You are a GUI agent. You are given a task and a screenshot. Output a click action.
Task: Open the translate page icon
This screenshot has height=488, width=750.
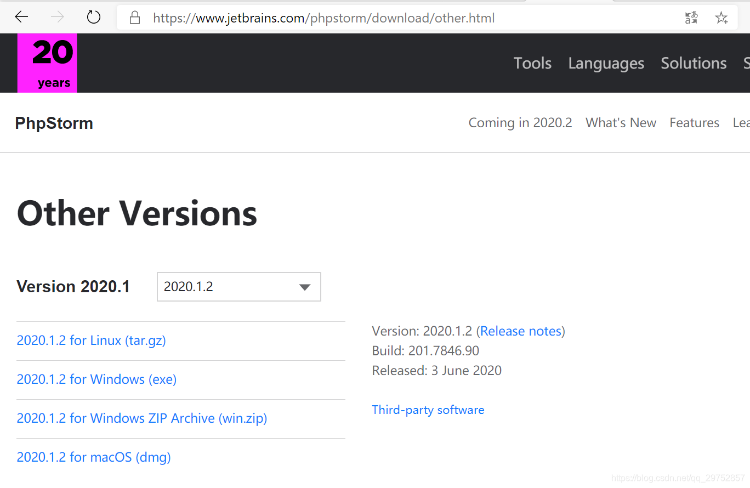pos(691,18)
